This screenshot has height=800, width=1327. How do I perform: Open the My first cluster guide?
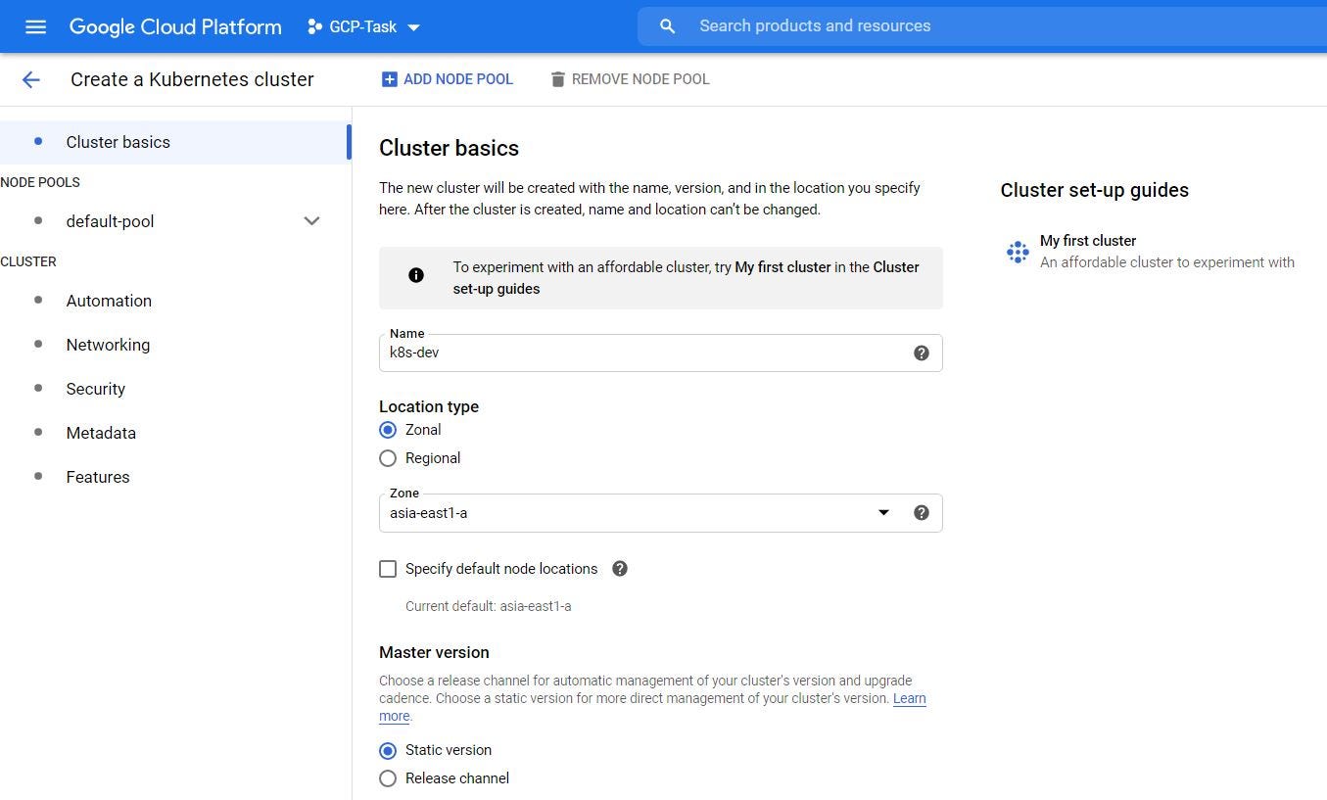(1150, 252)
